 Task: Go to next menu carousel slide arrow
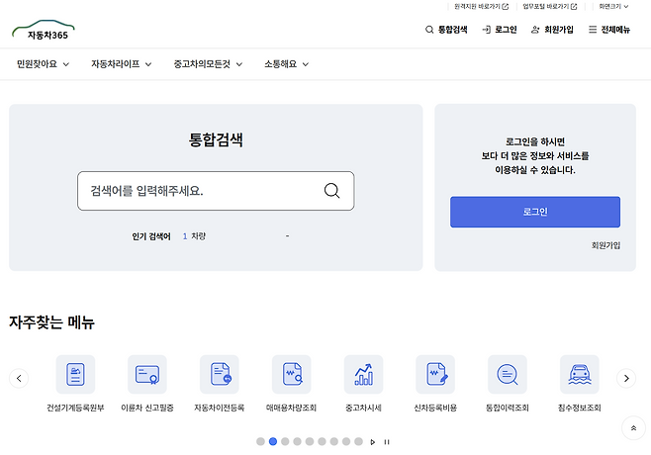(x=625, y=378)
